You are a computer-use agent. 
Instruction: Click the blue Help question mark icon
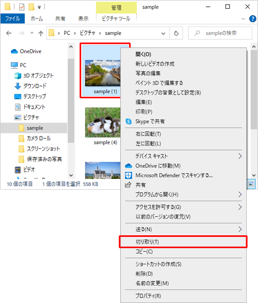pos(253,19)
